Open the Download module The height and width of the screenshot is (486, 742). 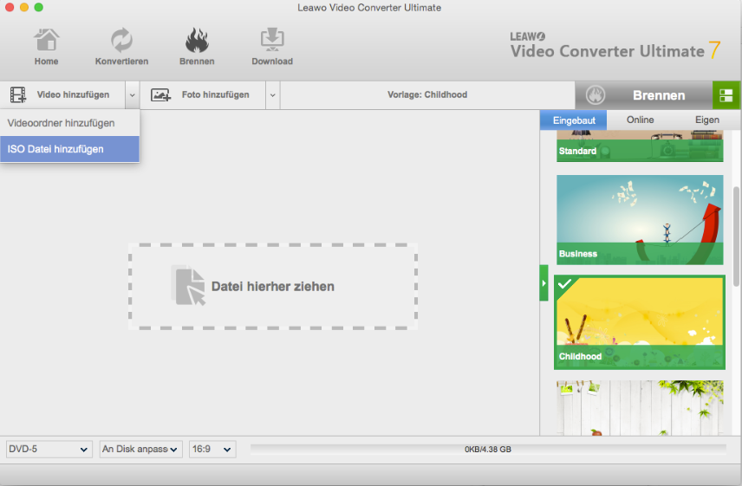(x=272, y=47)
